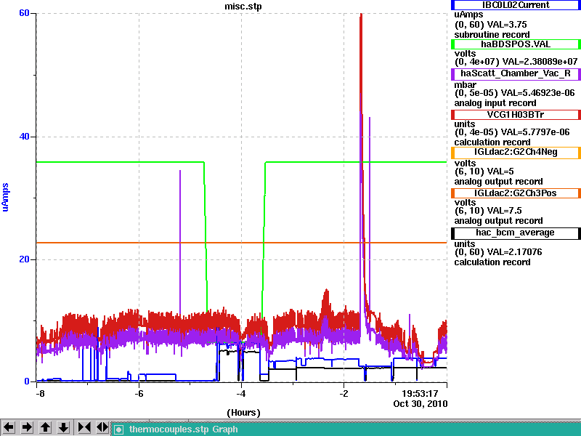The width and height of the screenshot is (581, 436).
Task: Select the IBC0L02Current curve legend
Action: [x=516, y=5]
